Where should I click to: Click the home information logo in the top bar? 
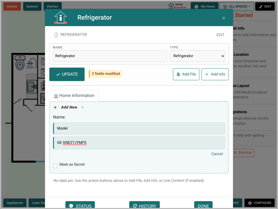177,6
